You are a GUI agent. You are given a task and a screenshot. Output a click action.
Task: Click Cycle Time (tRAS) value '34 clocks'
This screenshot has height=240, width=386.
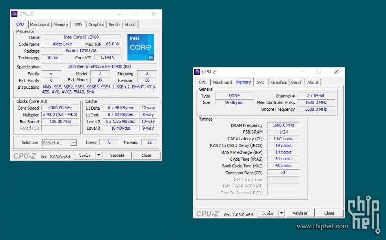pos(283,159)
